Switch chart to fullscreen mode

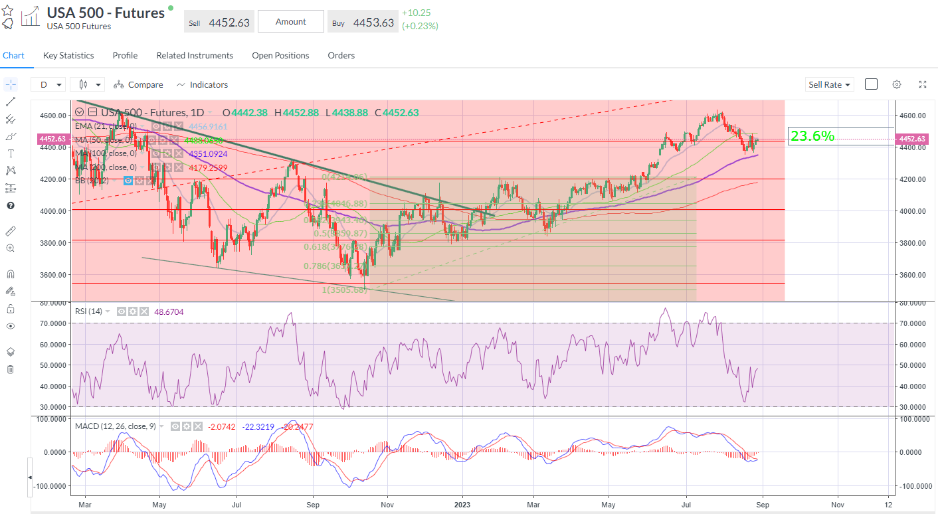click(923, 84)
